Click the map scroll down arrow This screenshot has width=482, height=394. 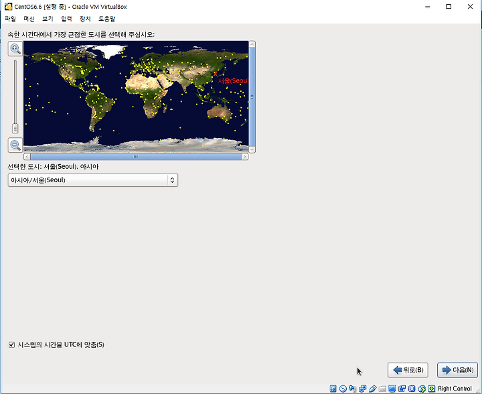pos(252,149)
